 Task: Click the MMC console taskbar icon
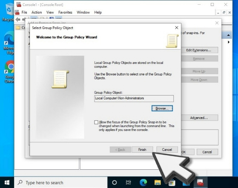click(x=201, y=182)
